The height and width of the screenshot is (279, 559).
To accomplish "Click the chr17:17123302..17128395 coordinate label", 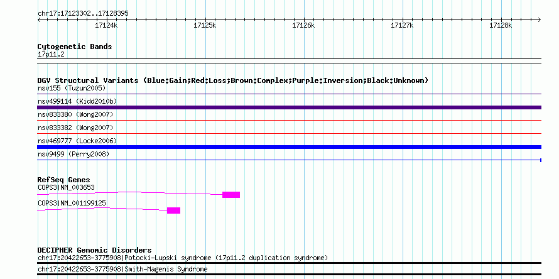I will (83, 14).
